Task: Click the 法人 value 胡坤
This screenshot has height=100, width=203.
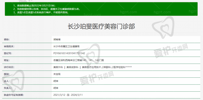Action: tap(56, 81)
